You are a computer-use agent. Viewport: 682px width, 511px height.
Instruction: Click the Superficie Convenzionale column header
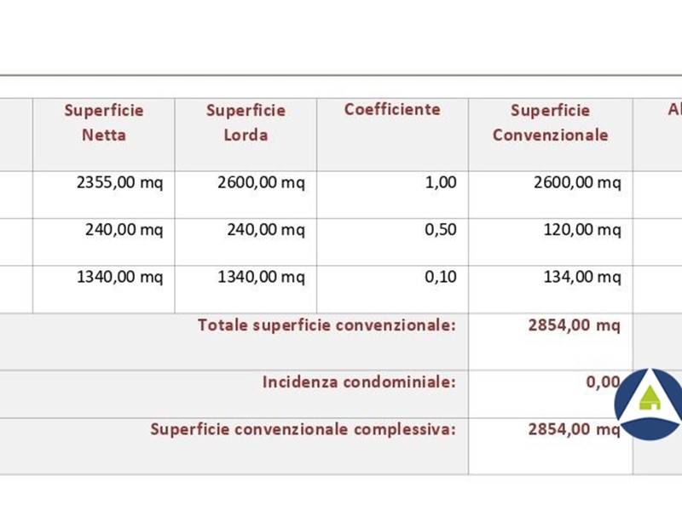pyautogui.click(x=550, y=123)
